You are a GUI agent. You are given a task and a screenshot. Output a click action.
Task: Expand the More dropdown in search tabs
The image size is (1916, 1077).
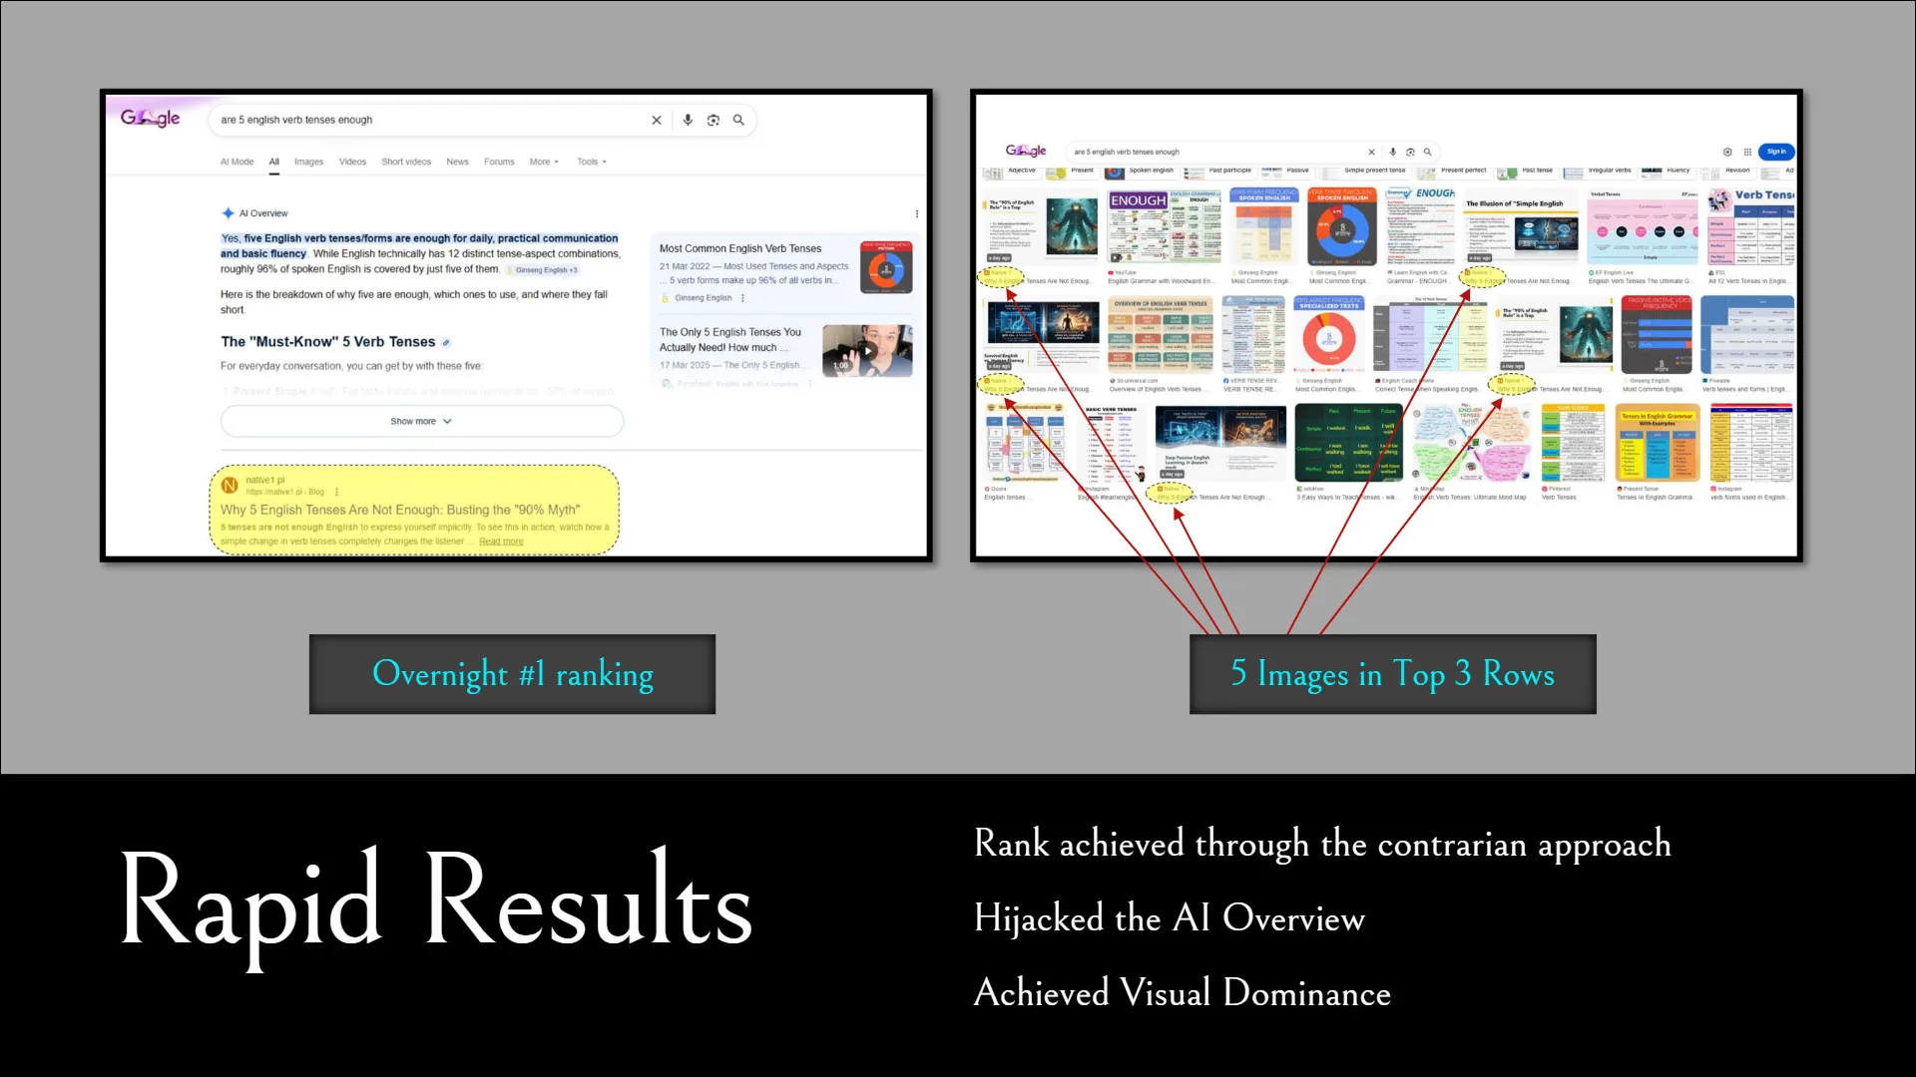544,162
